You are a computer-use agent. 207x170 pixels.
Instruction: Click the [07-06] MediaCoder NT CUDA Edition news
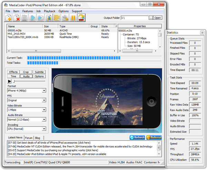pyautogui.click(x=80, y=147)
